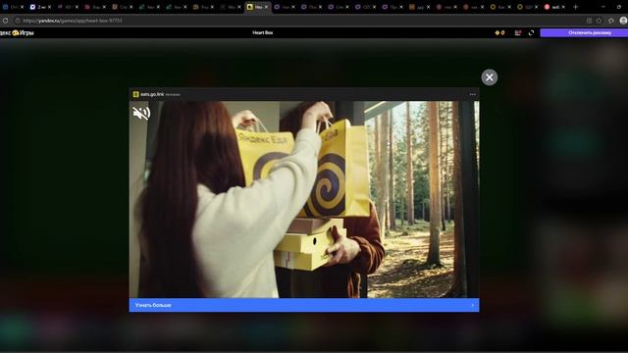Screen dimensions: 628x353
Task: Open the browser extensions puzzle icon
Action: [x=610, y=21]
